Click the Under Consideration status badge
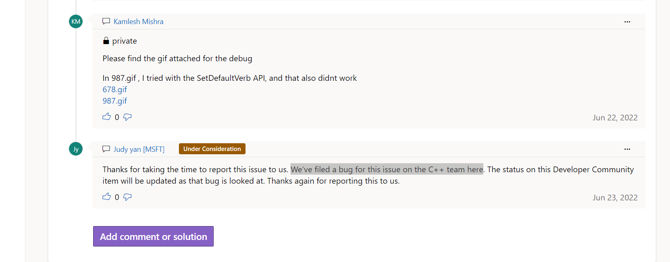This screenshot has height=262, width=670. [212, 149]
